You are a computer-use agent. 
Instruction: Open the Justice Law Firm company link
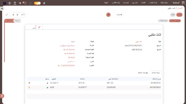coord(67,46)
